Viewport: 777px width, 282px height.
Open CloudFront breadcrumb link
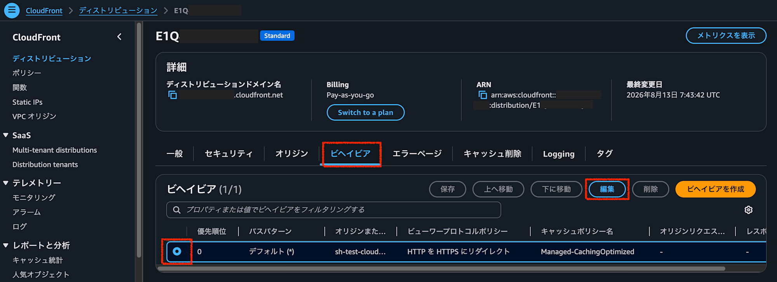[x=44, y=10]
